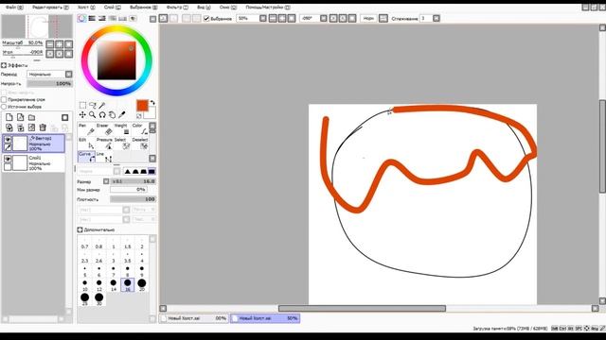This screenshot has height=340, width=606.
Task: Select brush size 0.7 preset
Action: pyautogui.click(x=84, y=244)
